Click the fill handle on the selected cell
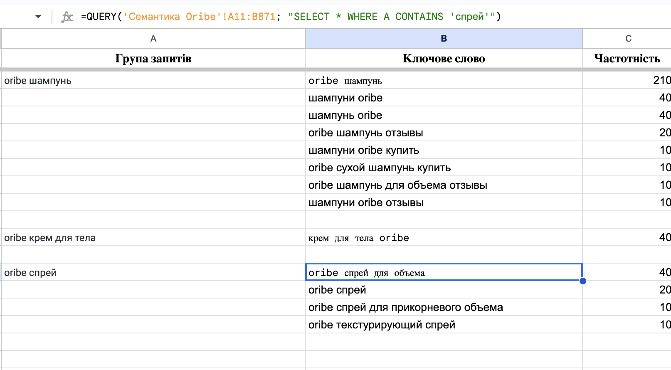Screen dimensions: 671x370 pyautogui.click(x=583, y=281)
